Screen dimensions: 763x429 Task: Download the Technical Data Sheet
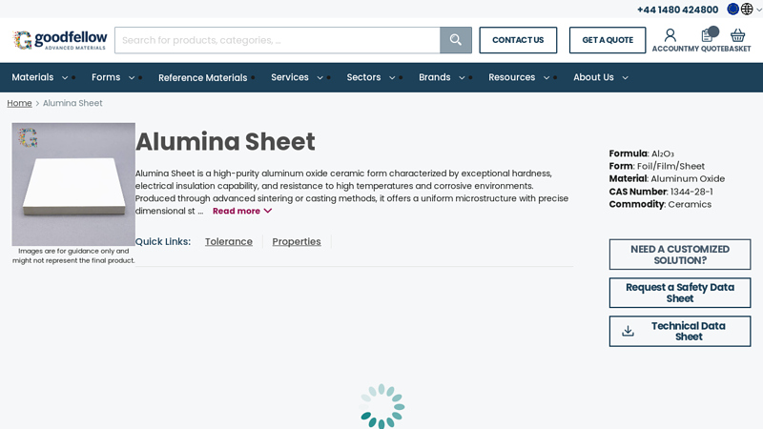(x=680, y=331)
